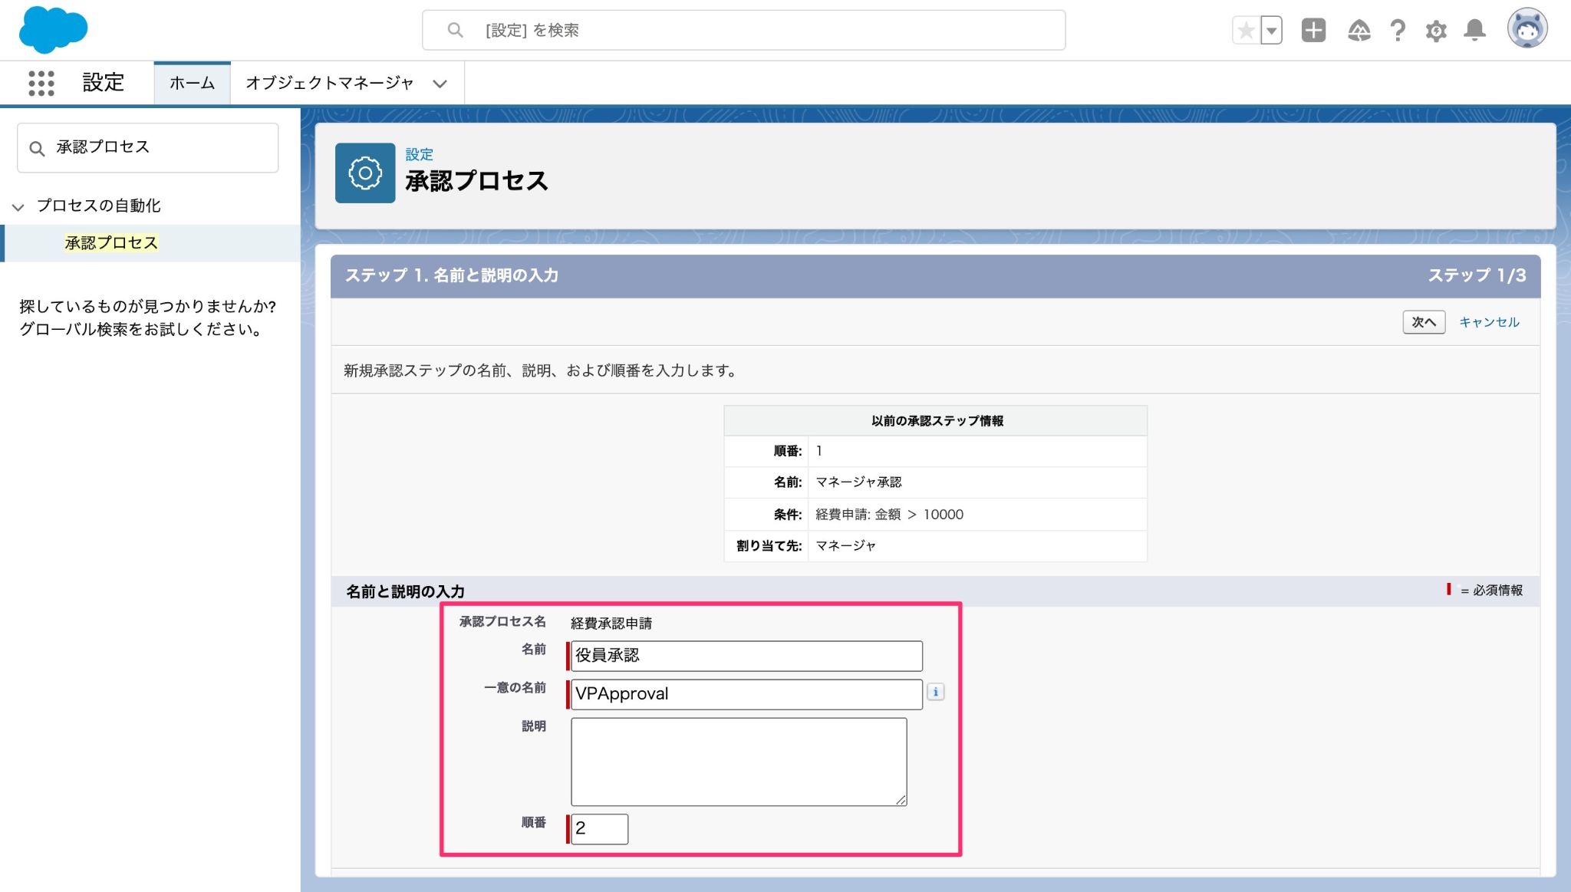The width and height of the screenshot is (1571, 892).
Task: Click the Salesforce cloud logo
Action: click(53, 30)
